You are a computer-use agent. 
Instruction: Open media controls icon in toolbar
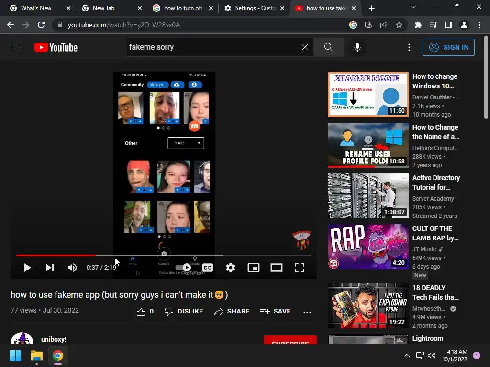(433, 25)
